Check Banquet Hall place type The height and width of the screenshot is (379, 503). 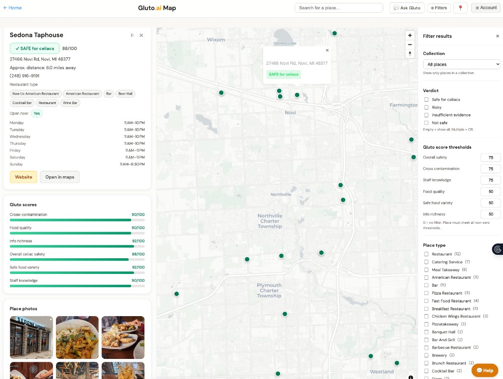tap(426, 332)
